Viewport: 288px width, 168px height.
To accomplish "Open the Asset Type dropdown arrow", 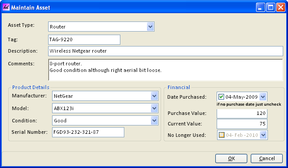I will point(151,27).
